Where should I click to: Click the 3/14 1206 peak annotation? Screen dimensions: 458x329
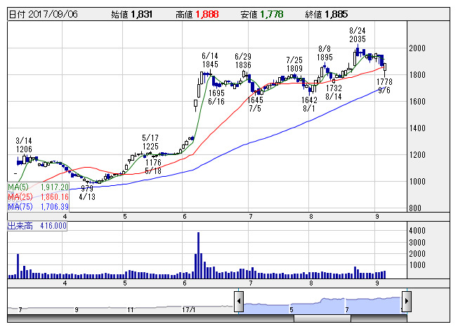coord(24,145)
